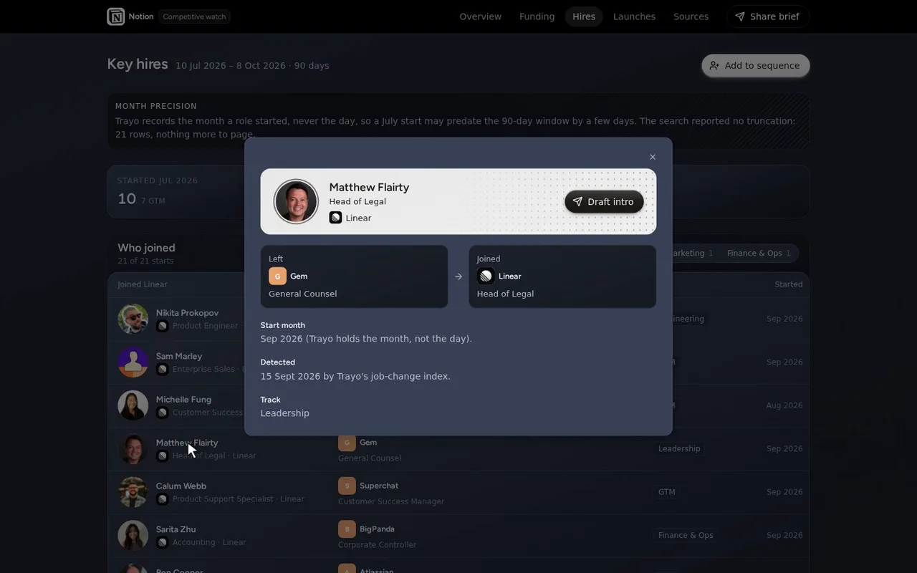Go to the Launches tab
The image size is (917, 573).
click(x=634, y=16)
